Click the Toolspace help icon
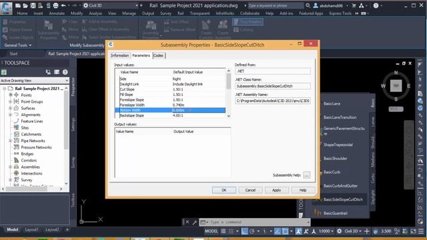 65,72
